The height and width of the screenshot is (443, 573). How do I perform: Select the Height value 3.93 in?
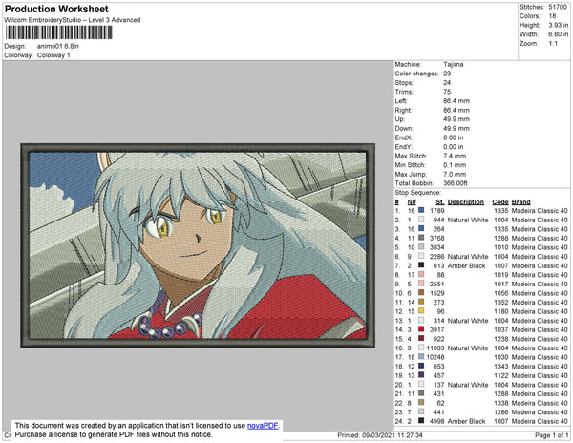(x=558, y=25)
